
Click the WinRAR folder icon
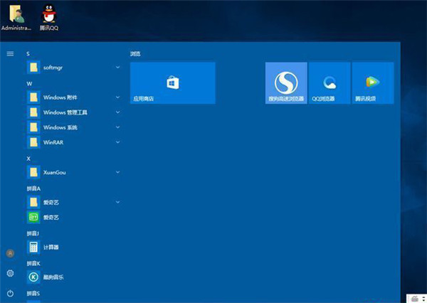[x=33, y=142]
